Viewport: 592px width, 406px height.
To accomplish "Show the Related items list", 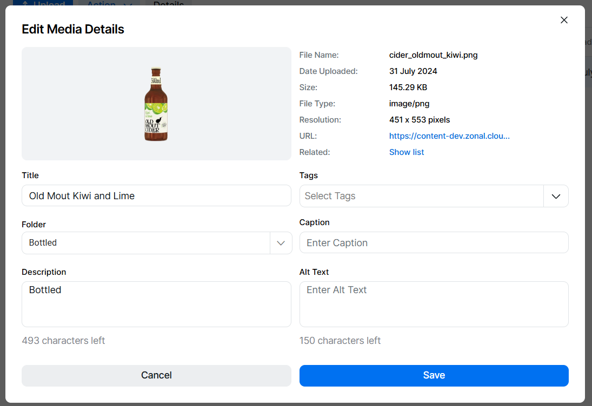I will tap(407, 152).
